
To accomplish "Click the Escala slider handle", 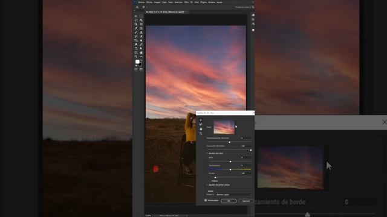I will coord(215,177).
